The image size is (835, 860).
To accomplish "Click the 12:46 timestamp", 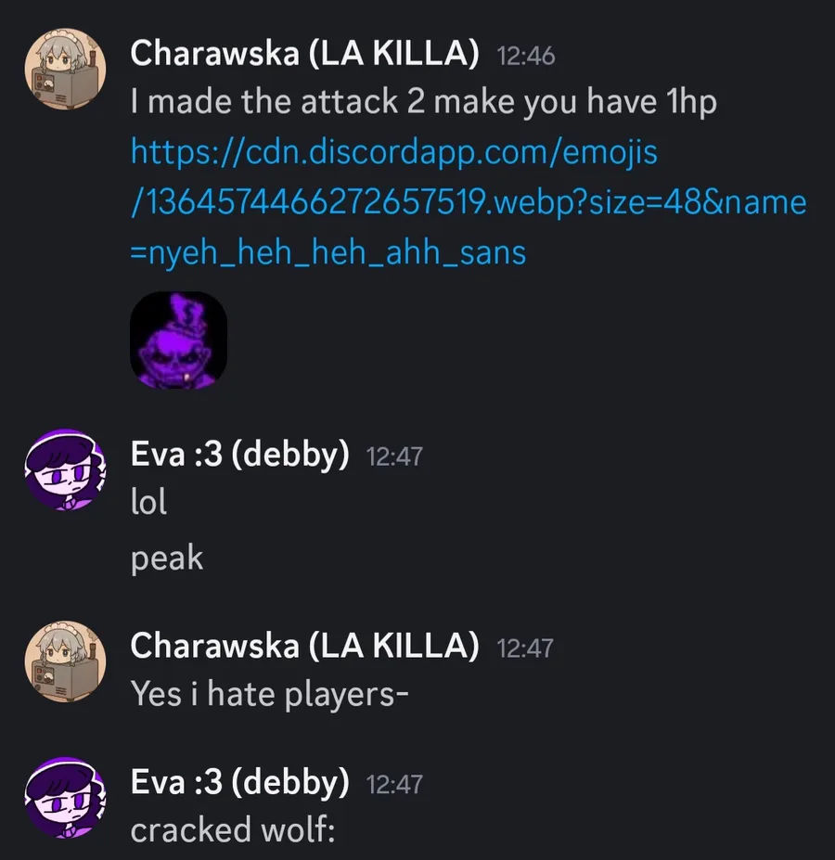I will tap(525, 56).
